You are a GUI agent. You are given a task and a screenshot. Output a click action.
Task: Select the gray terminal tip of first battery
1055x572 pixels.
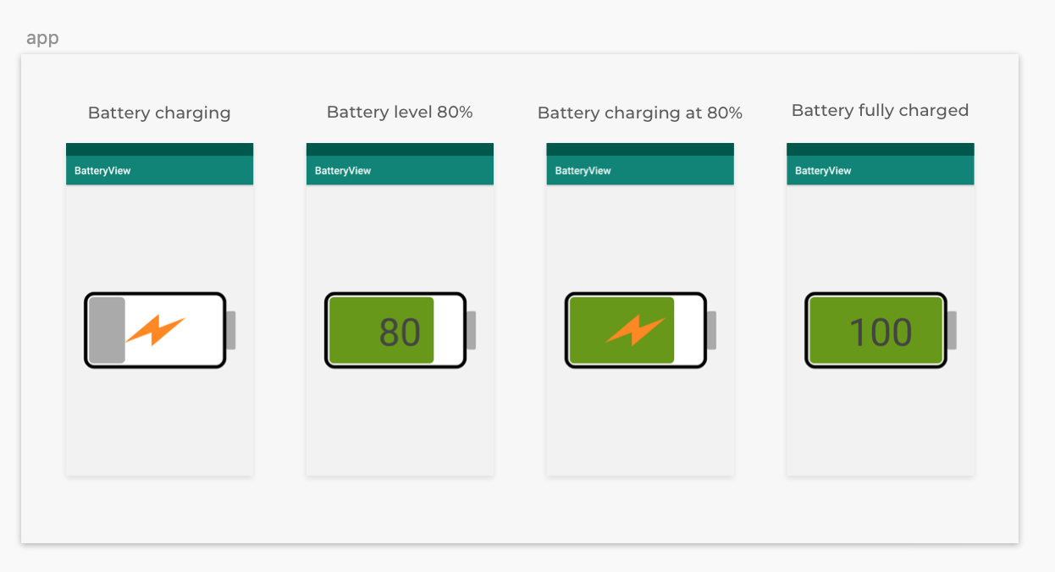point(230,330)
